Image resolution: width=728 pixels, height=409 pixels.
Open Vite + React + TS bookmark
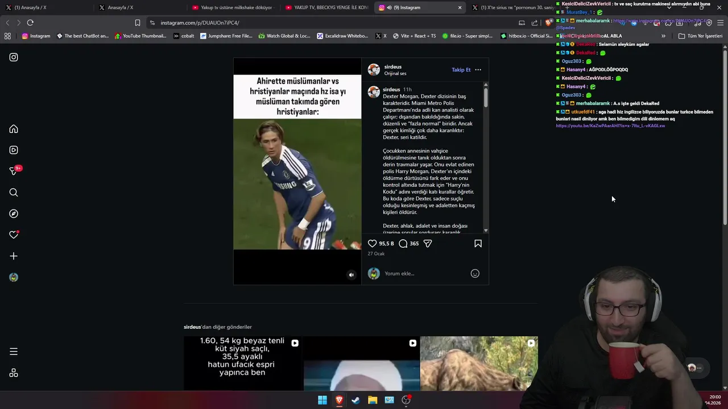tap(414, 36)
